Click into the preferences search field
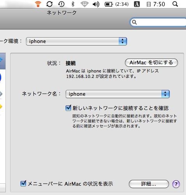The height and width of the screenshot is (195, 186). tap(158, 22)
